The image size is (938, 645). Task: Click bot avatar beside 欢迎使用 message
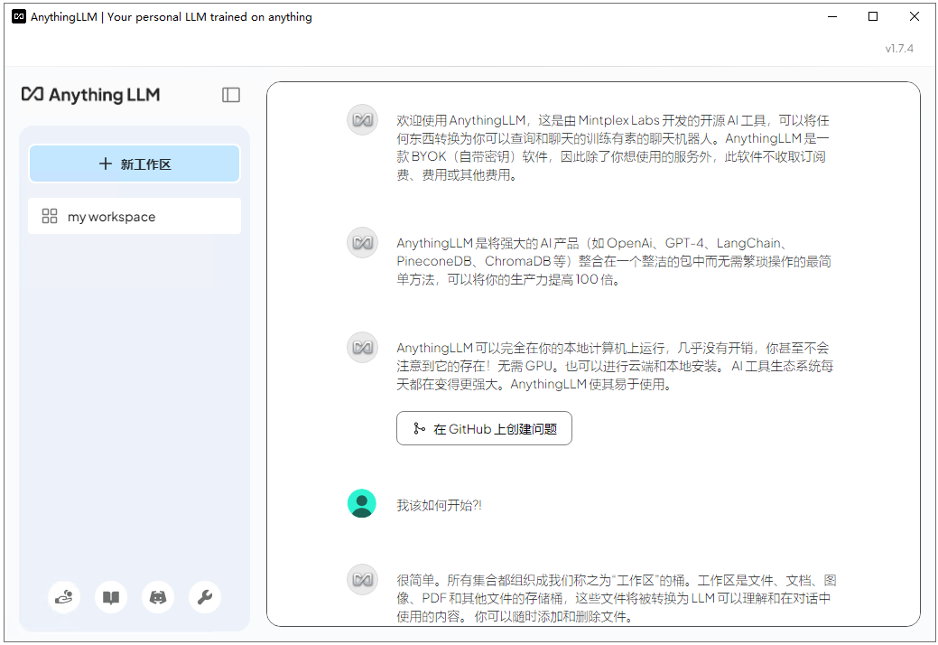363,119
